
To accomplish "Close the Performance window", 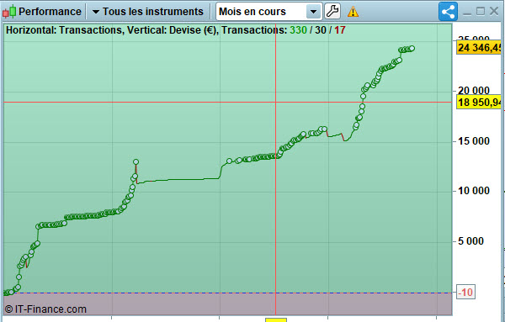I will tap(494, 11).
